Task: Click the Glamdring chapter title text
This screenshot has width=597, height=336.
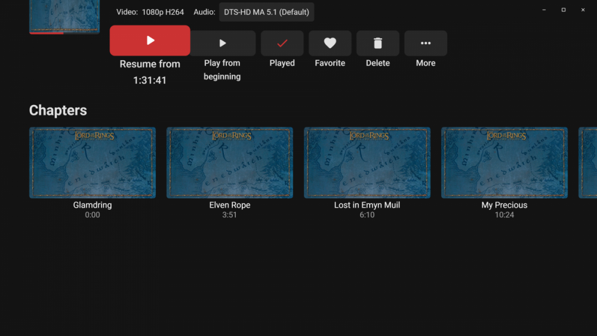Action: pyautogui.click(x=93, y=205)
